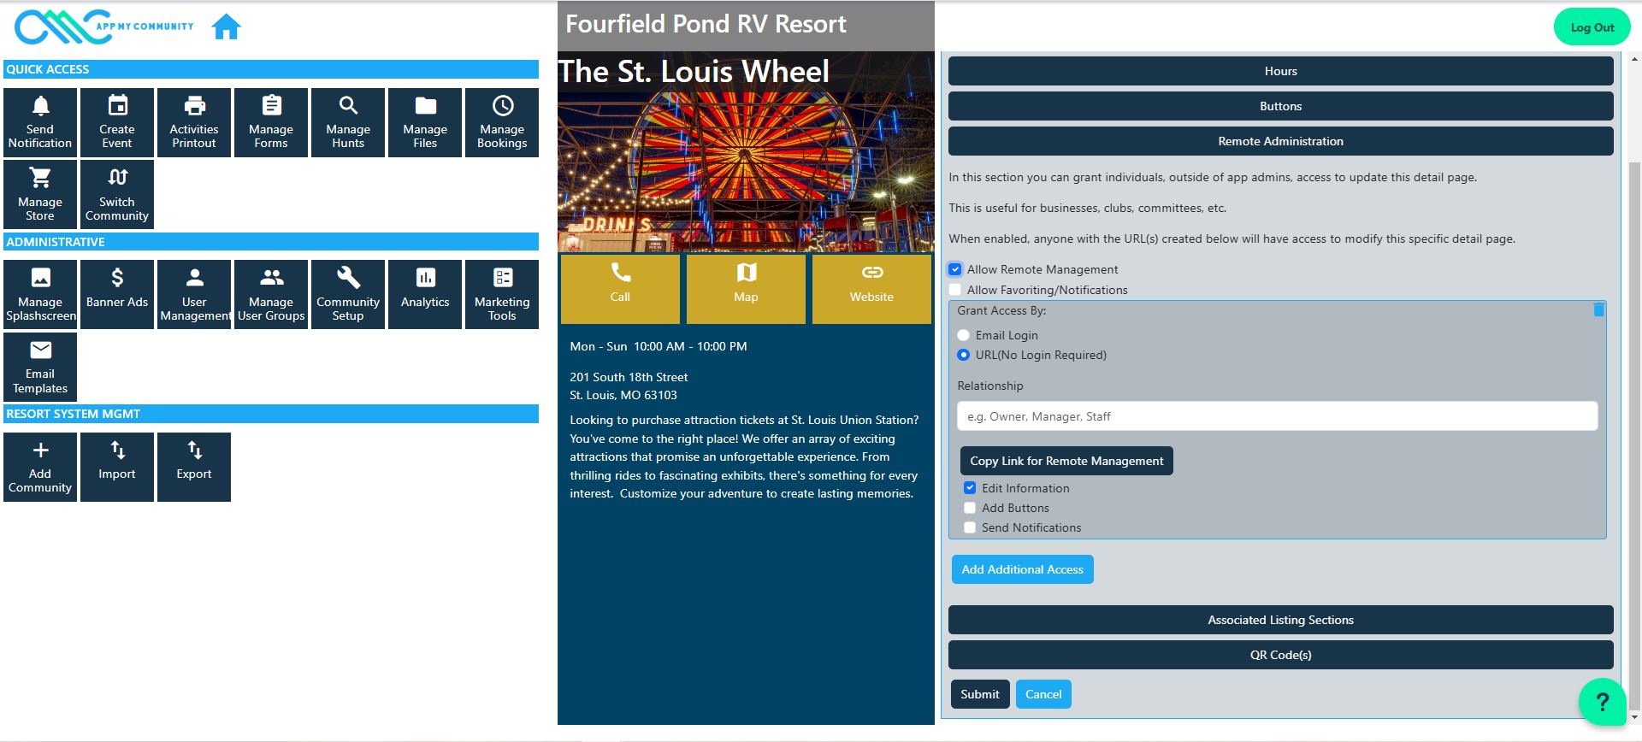Image resolution: width=1642 pixels, height=742 pixels.
Task: Open the User Management tile
Action: coord(194,295)
